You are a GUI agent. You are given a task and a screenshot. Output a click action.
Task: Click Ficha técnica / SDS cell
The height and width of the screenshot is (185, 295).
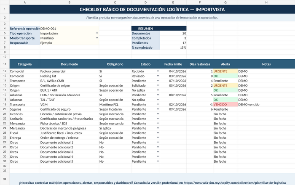69,124
